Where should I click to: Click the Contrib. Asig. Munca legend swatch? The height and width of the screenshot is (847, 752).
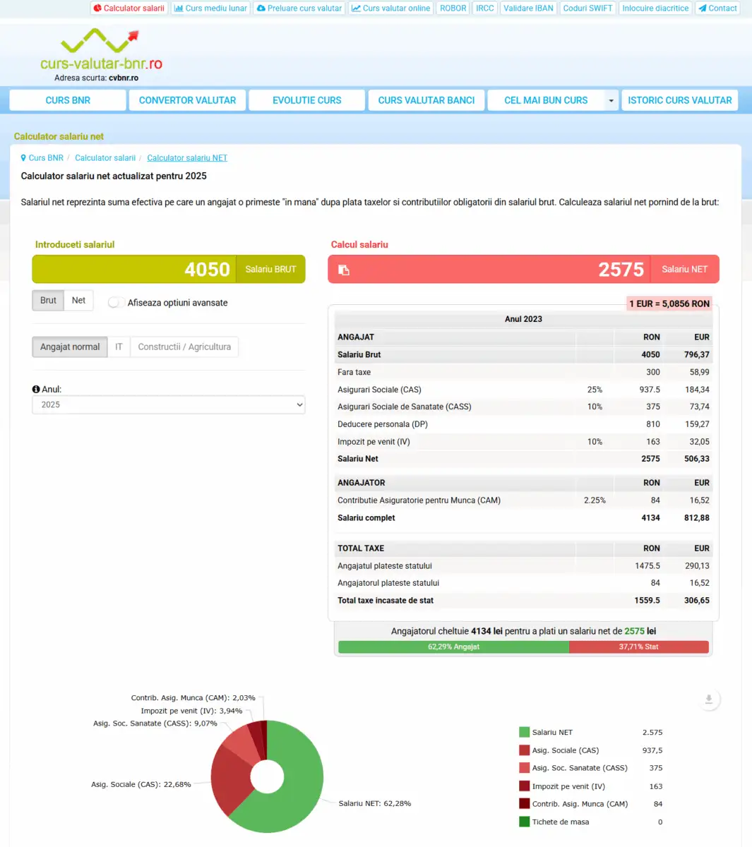(524, 804)
